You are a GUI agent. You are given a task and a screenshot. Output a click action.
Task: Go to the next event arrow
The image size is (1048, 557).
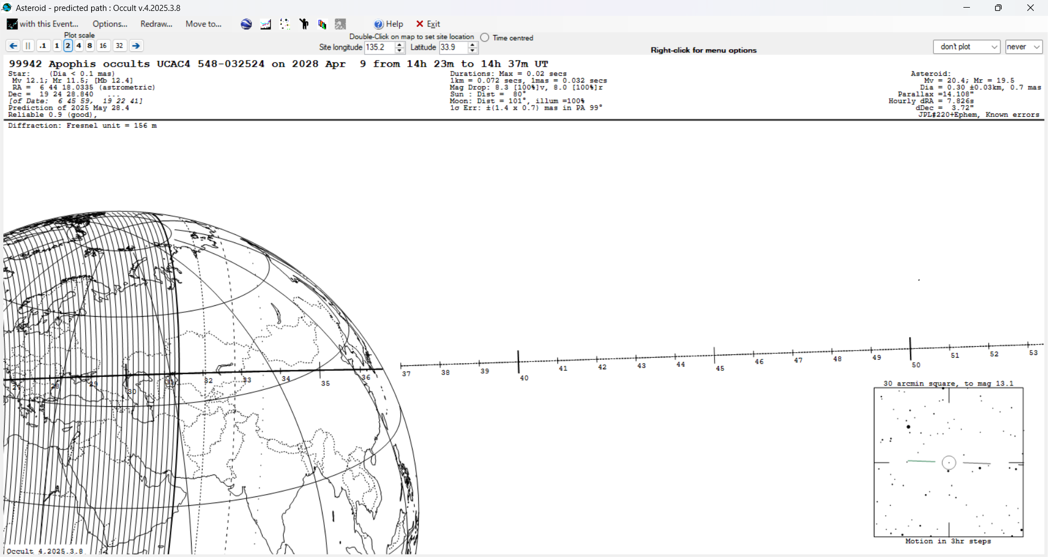(x=136, y=46)
